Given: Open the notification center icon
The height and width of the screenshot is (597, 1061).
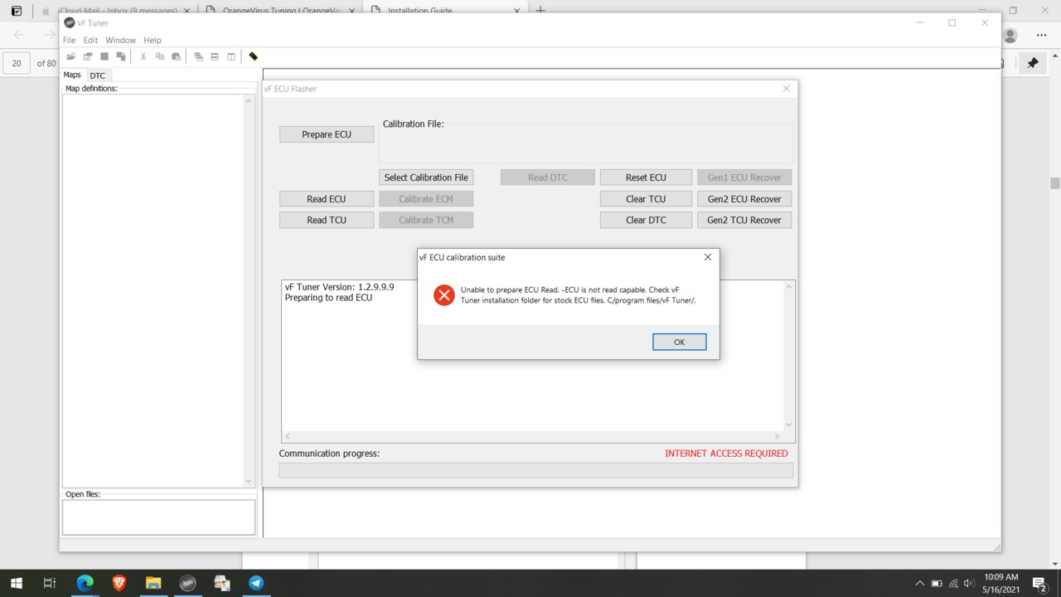Looking at the screenshot, I should tap(1039, 583).
